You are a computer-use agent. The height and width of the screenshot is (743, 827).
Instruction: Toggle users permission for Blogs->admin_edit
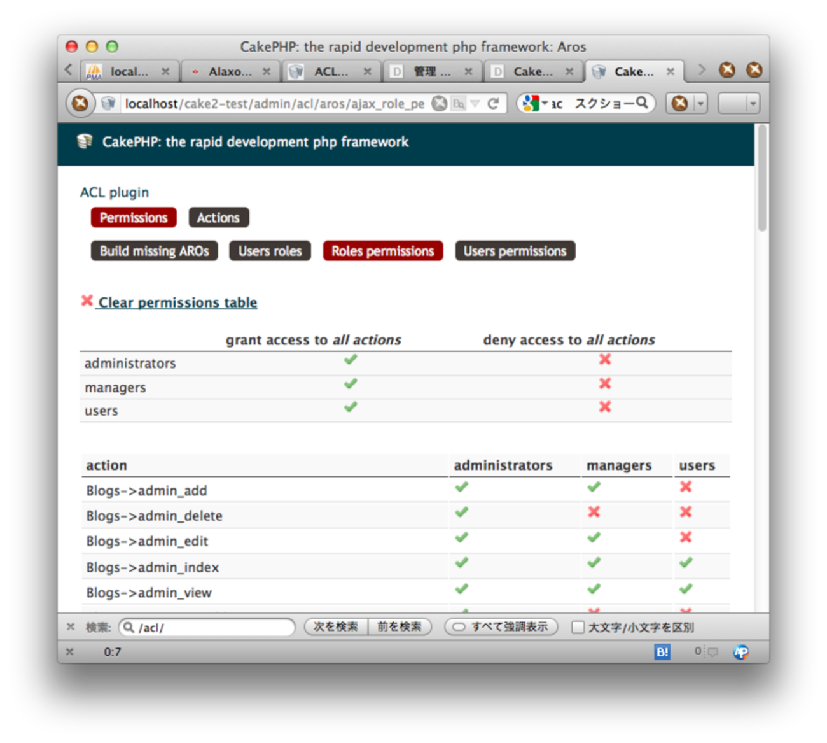click(x=686, y=537)
